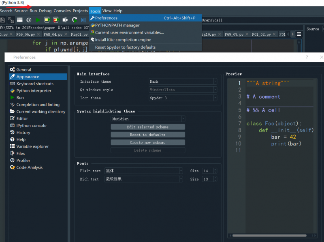Open the Debug menu

45,11
